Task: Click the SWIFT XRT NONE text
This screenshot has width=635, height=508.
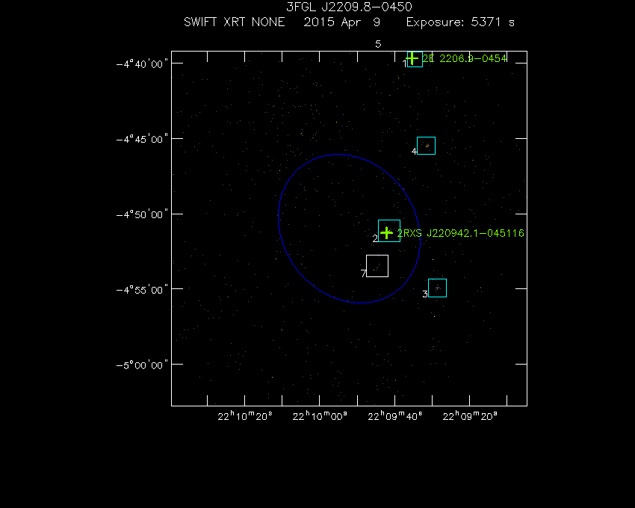Action: click(235, 22)
